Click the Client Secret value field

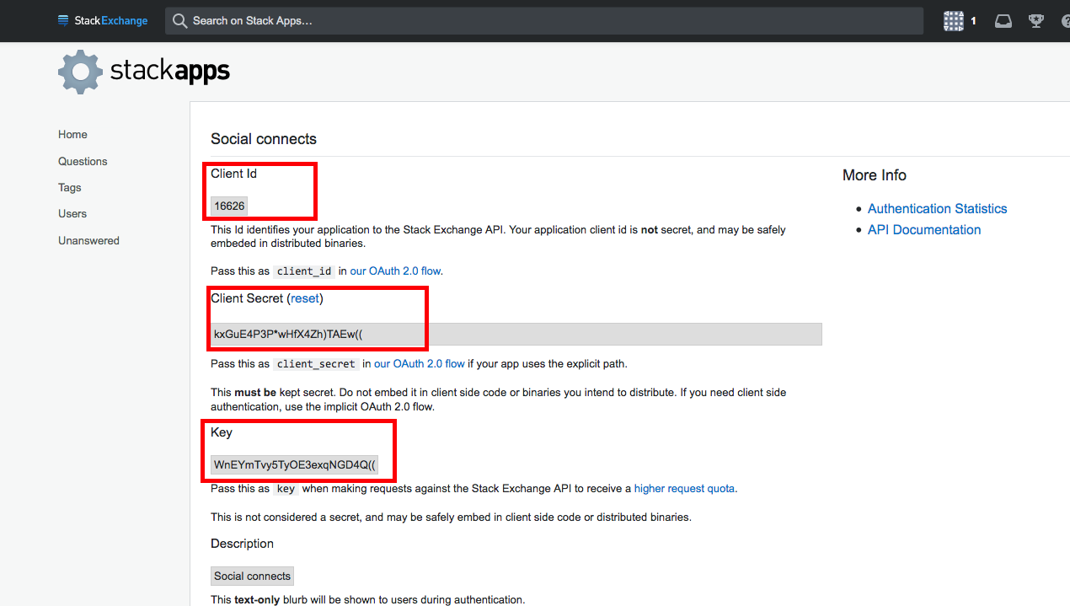516,334
